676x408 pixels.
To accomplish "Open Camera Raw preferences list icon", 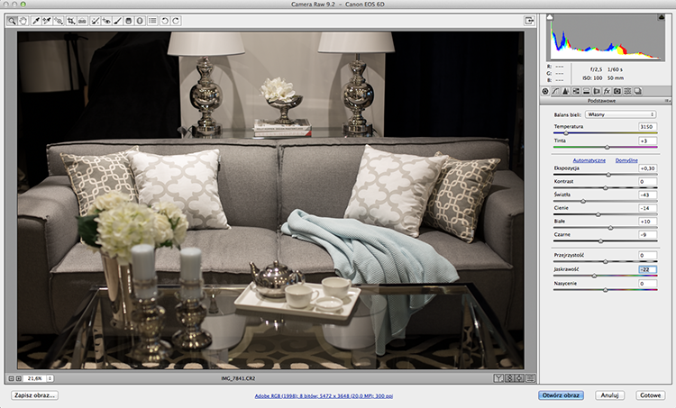I will 152,21.
